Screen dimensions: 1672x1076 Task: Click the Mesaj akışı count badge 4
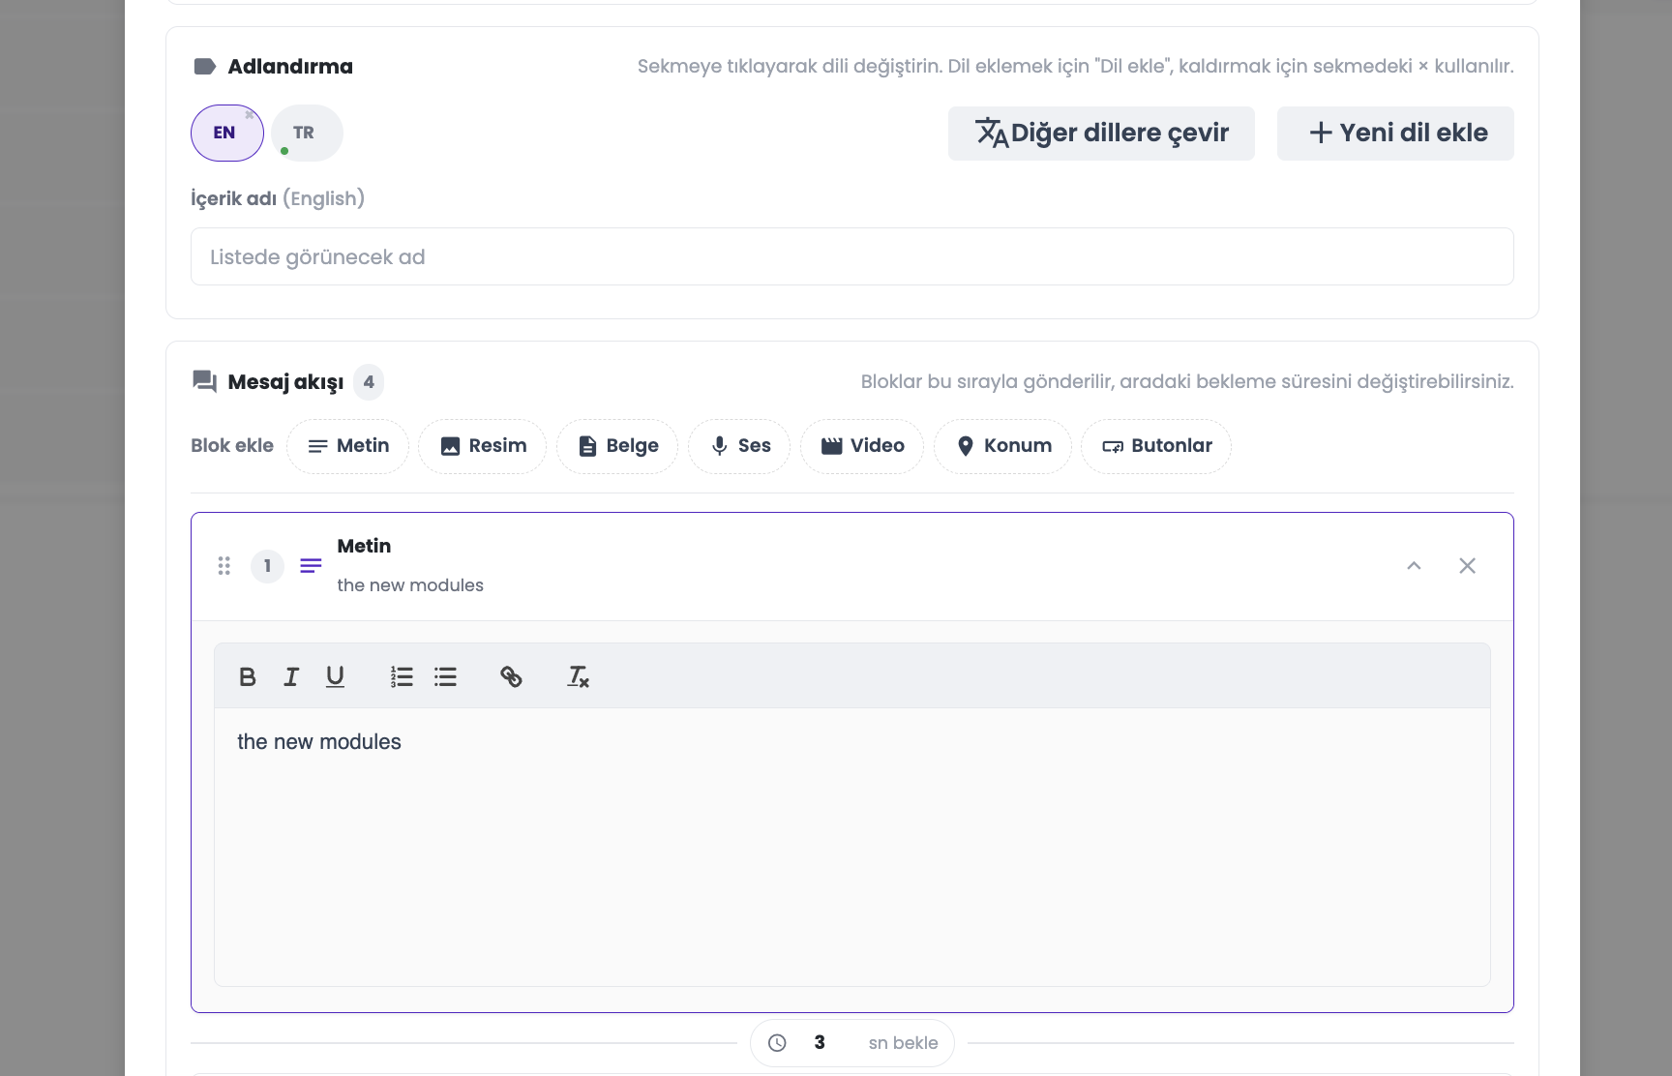pos(369,382)
